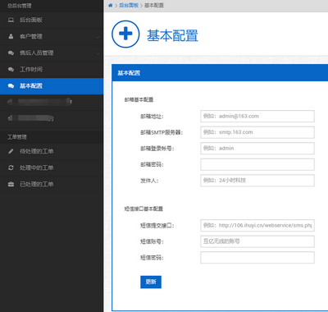The width and height of the screenshot is (328, 312).
Task: Click chat icon beside sidebar 基本配置
Action: pyautogui.click(x=11, y=86)
